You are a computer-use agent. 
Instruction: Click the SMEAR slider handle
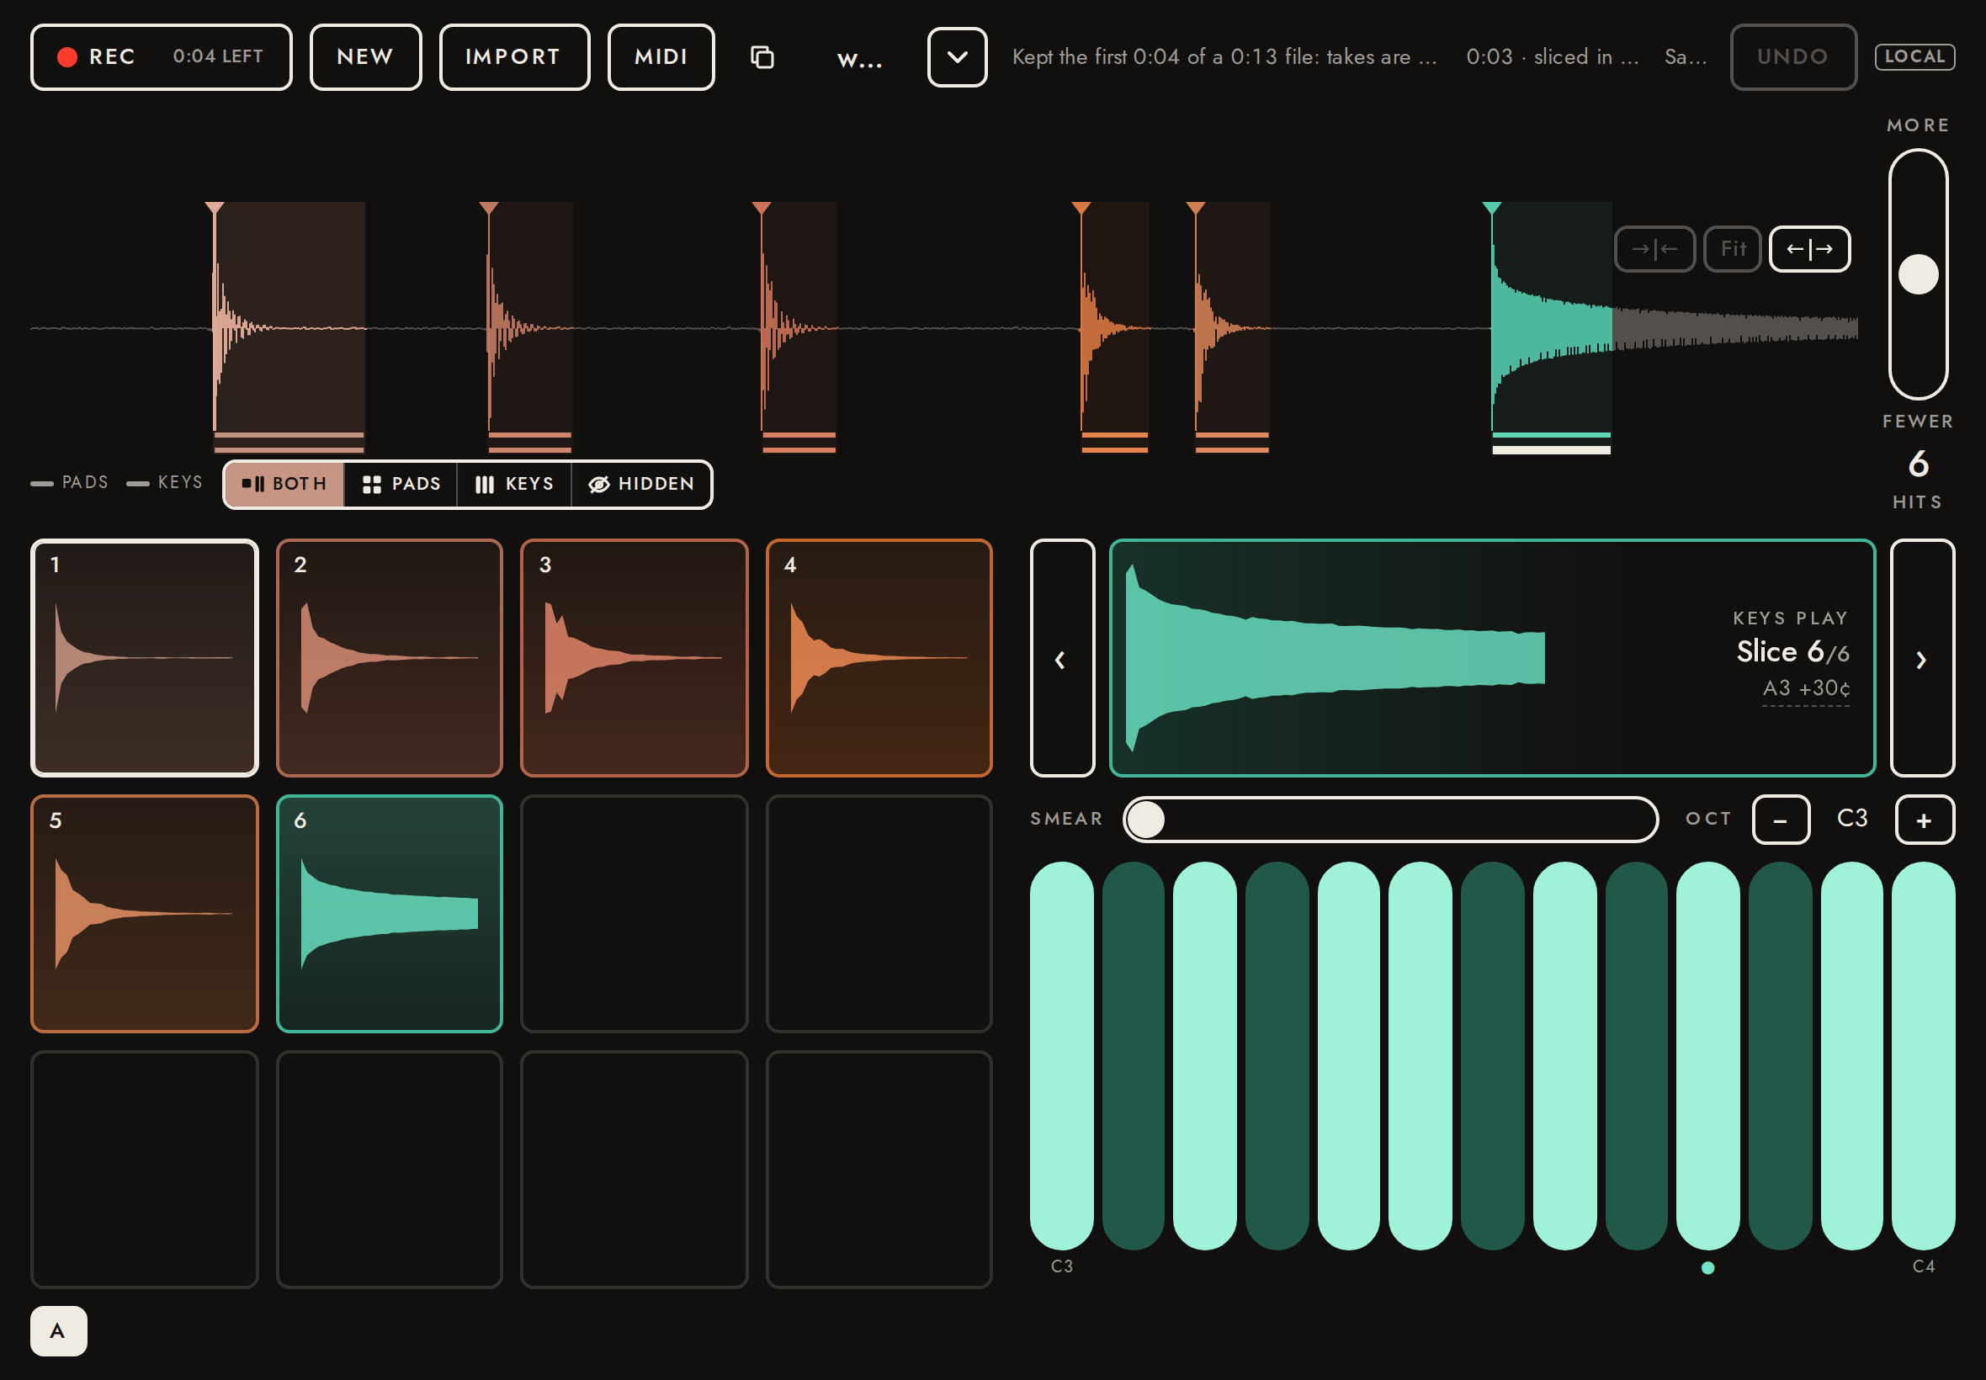click(1145, 819)
